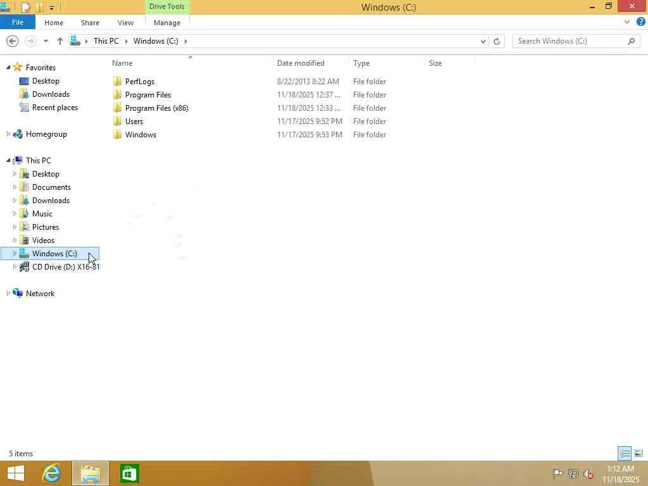Open the File menu
The height and width of the screenshot is (486, 648).
(x=18, y=22)
